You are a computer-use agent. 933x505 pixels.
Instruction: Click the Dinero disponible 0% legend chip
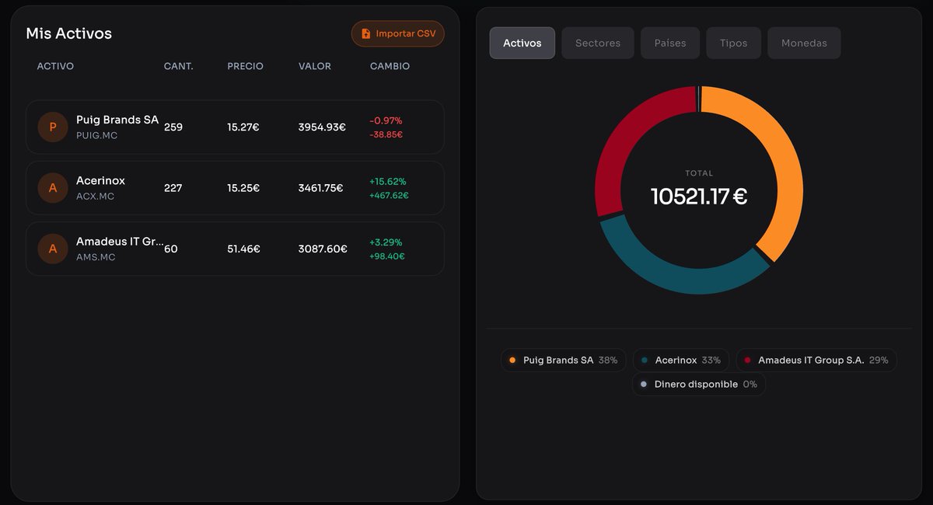point(699,384)
